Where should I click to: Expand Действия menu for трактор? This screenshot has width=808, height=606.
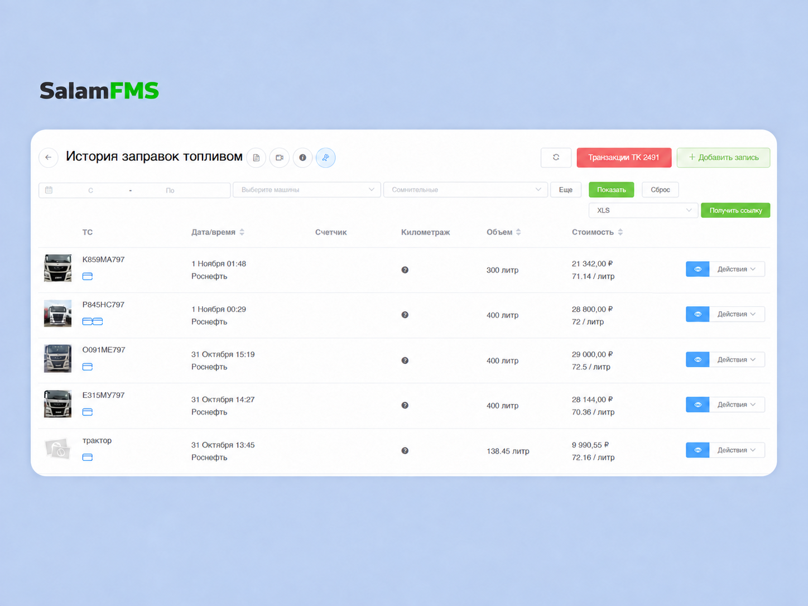[737, 450]
